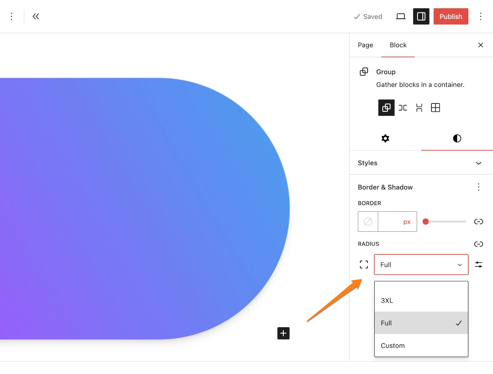
Task: Add a block with the inserter plus
Action: (283, 333)
